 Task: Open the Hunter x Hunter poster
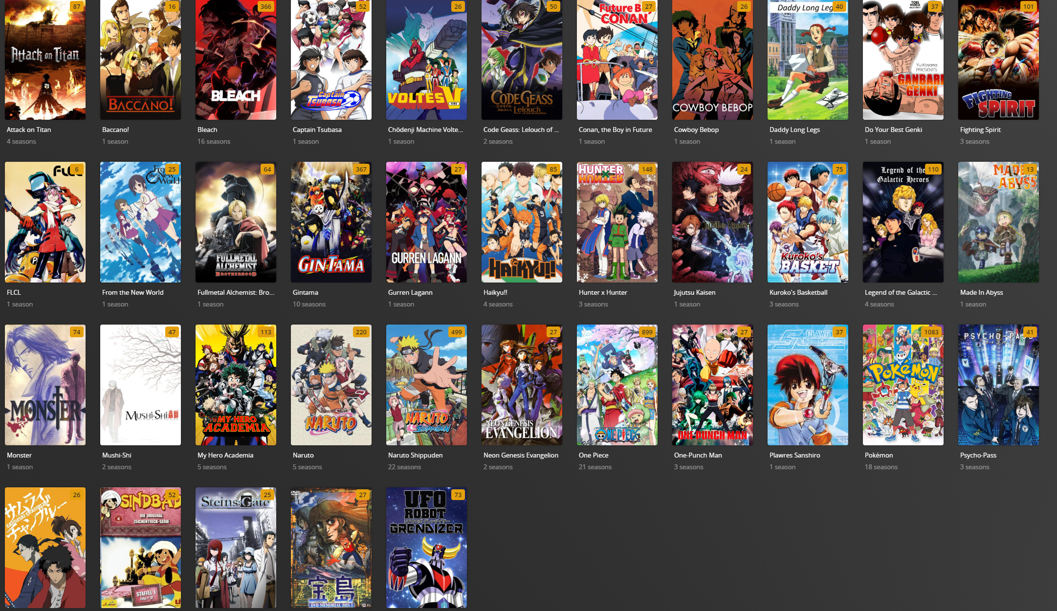pos(617,222)
